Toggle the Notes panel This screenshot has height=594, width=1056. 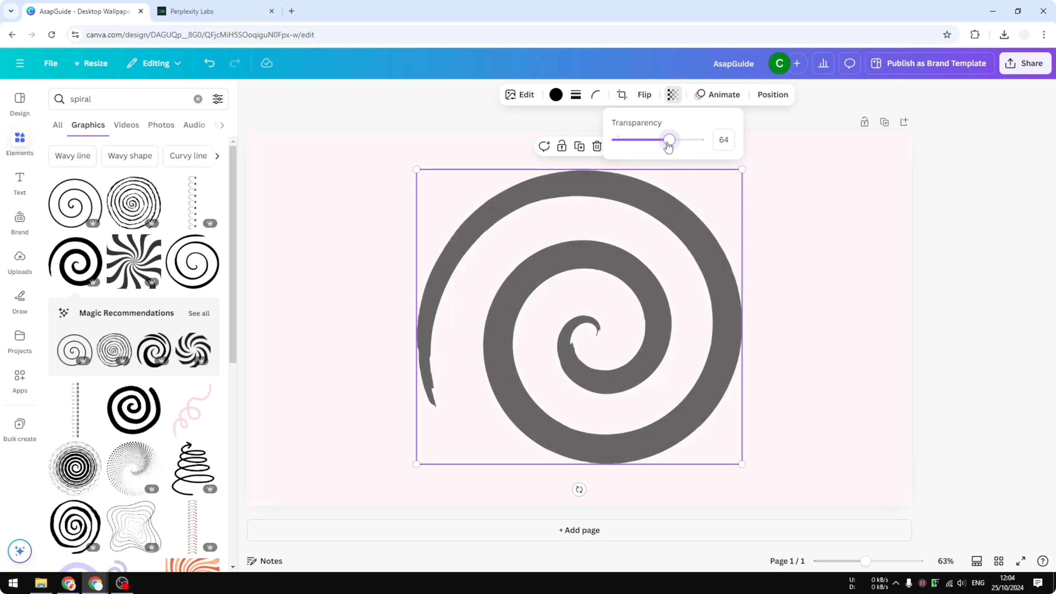(264, 561)
